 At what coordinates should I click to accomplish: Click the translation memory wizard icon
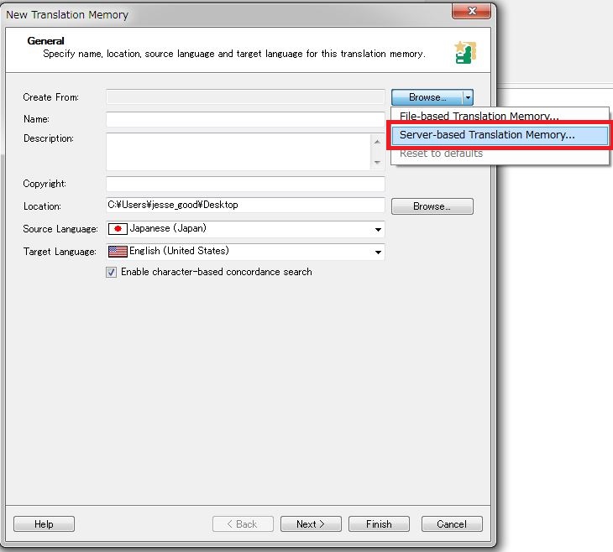464,51
